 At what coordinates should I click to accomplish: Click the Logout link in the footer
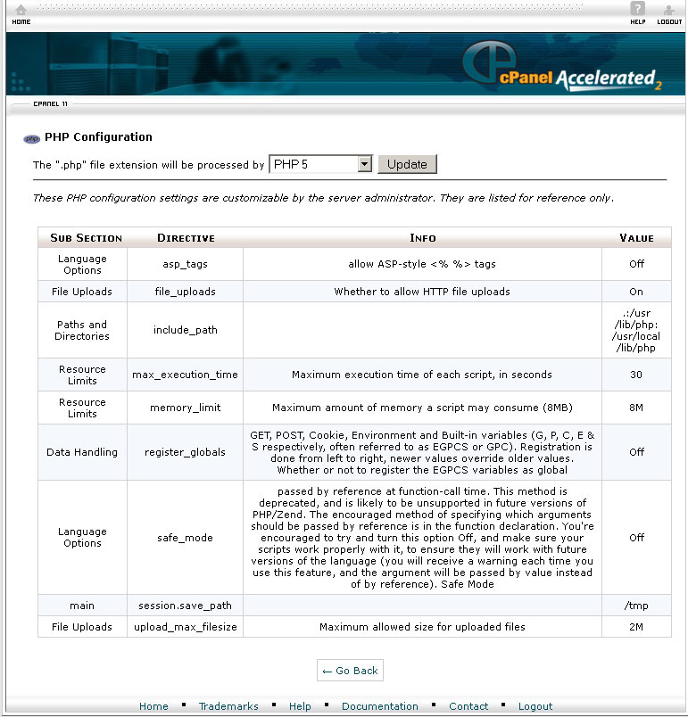pyautogui.click(x=535, y=706)
